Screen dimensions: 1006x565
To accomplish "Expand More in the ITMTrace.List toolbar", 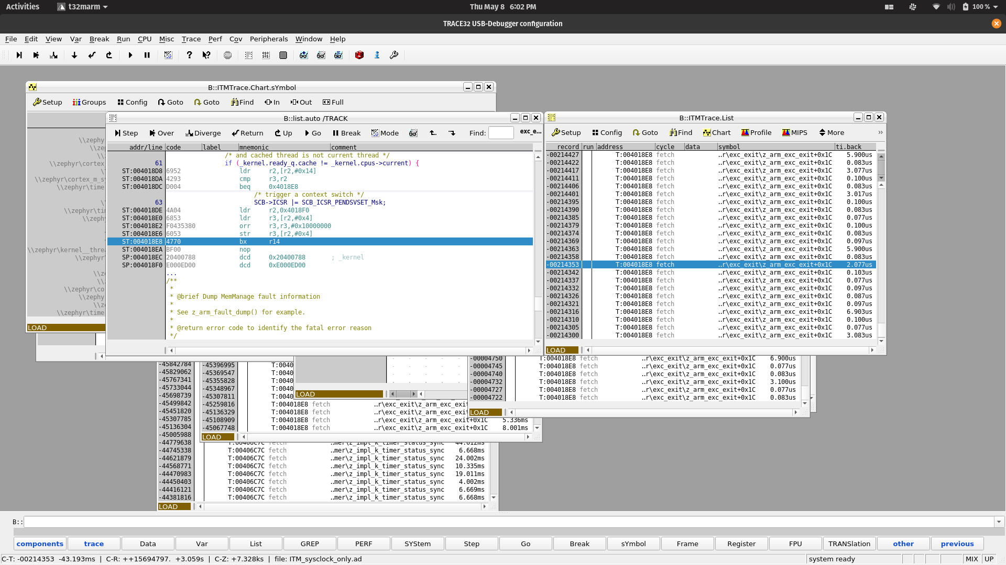I will coord(832,132).
